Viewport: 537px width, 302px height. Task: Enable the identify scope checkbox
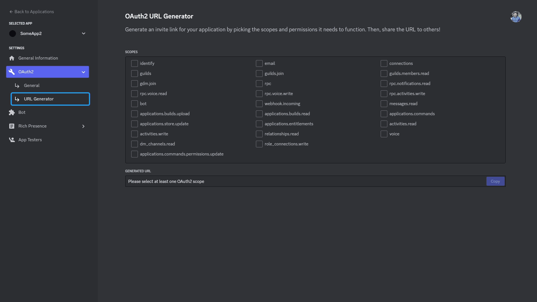pos(134,63)
